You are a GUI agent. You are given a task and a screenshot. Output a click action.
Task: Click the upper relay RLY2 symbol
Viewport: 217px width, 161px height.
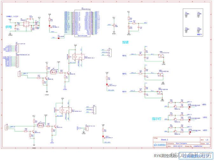[79, 57]
